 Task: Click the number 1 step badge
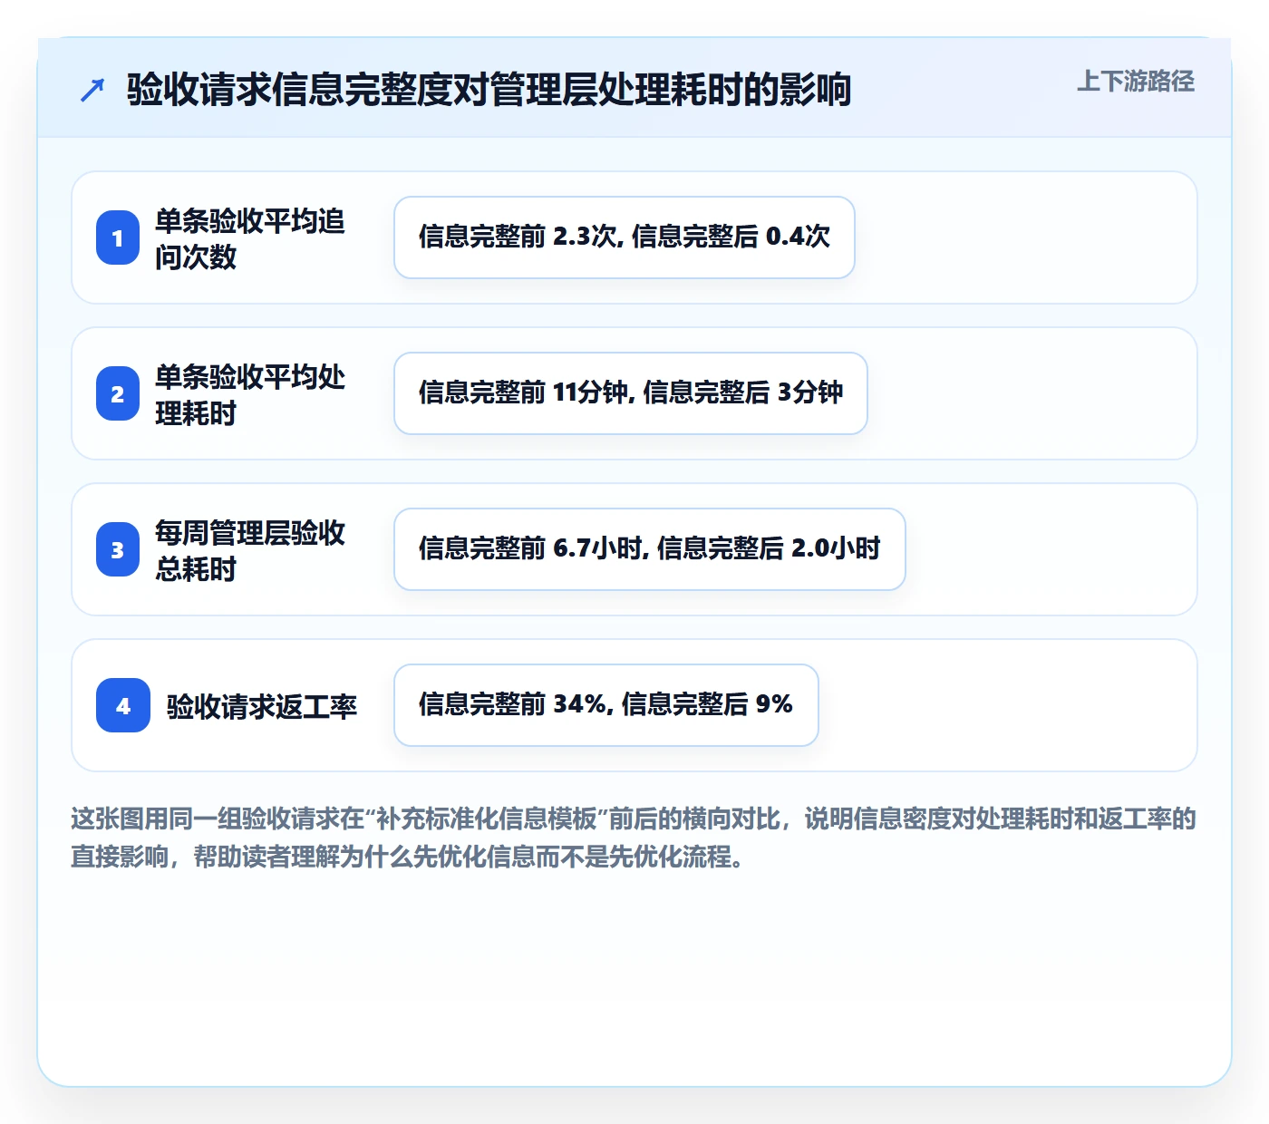pos(118,237)
